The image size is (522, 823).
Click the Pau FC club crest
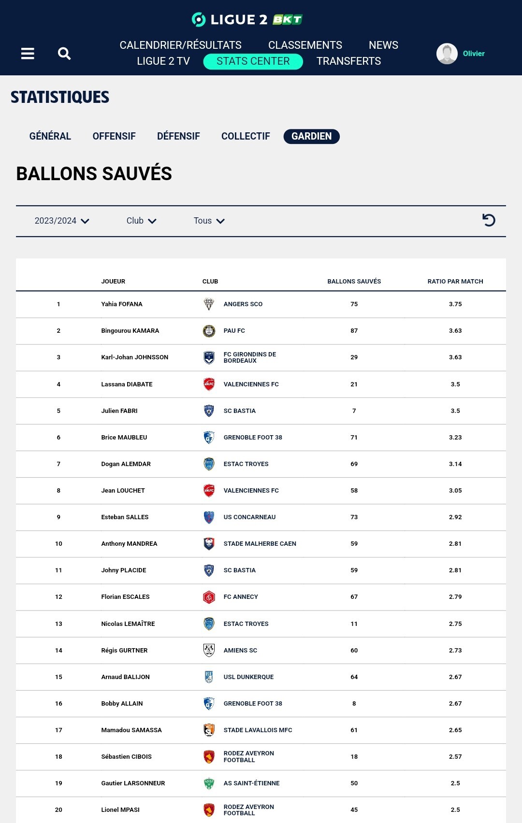[x=209, y=331]
